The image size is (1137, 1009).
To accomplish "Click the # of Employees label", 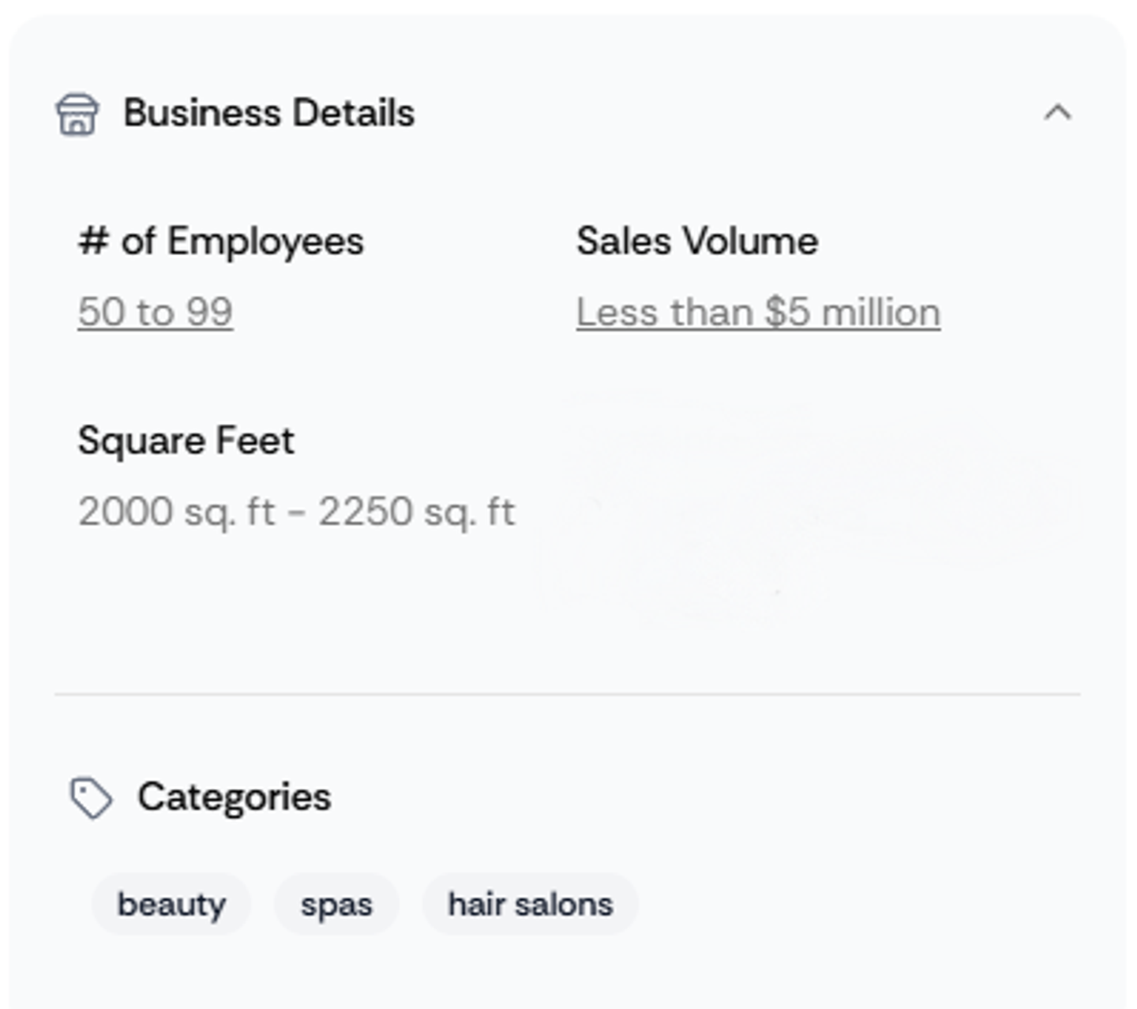I will tap(221, 242).
